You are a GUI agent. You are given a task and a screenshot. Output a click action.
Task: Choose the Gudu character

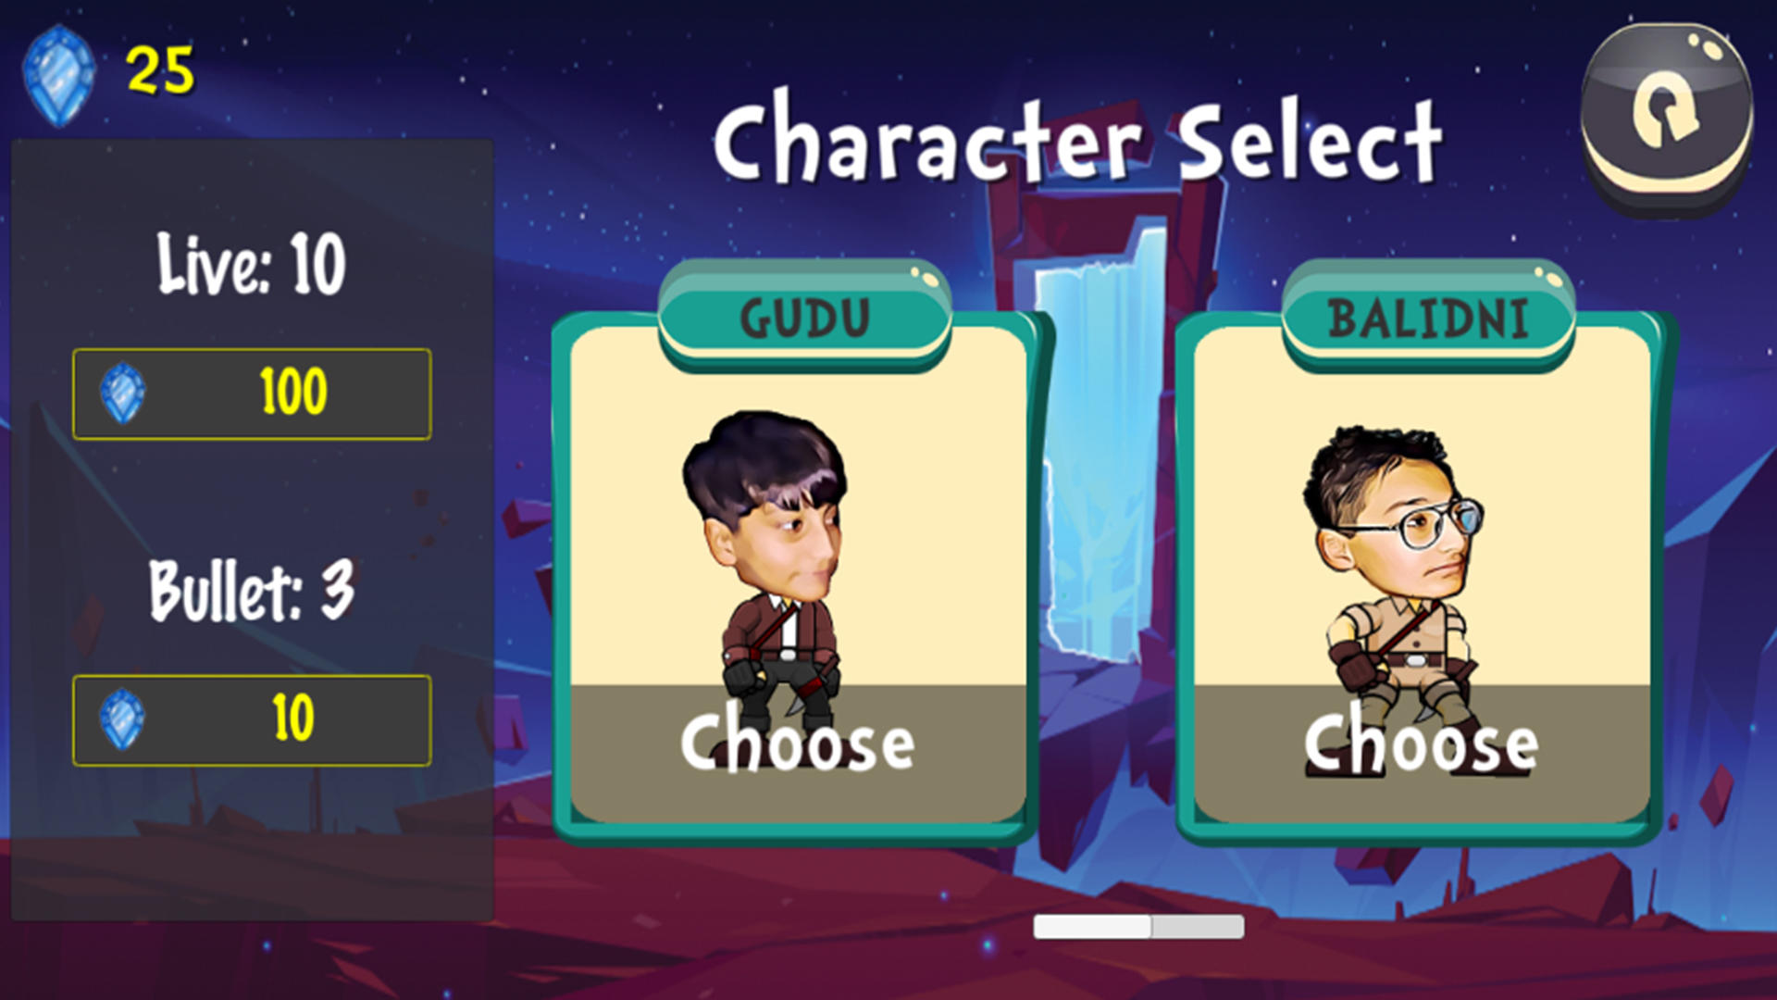(798, 743)
